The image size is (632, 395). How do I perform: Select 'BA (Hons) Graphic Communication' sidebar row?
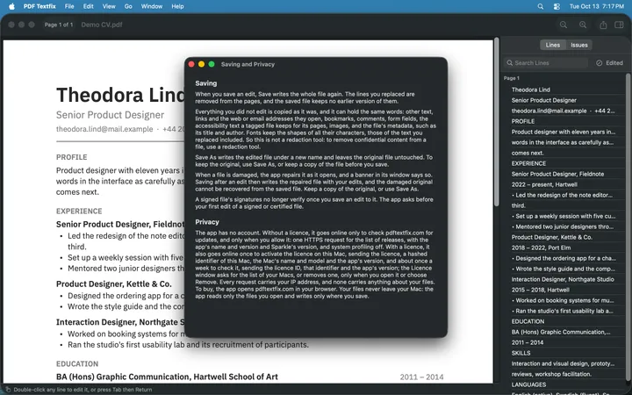pyautogui.click(x=564, y=332)
